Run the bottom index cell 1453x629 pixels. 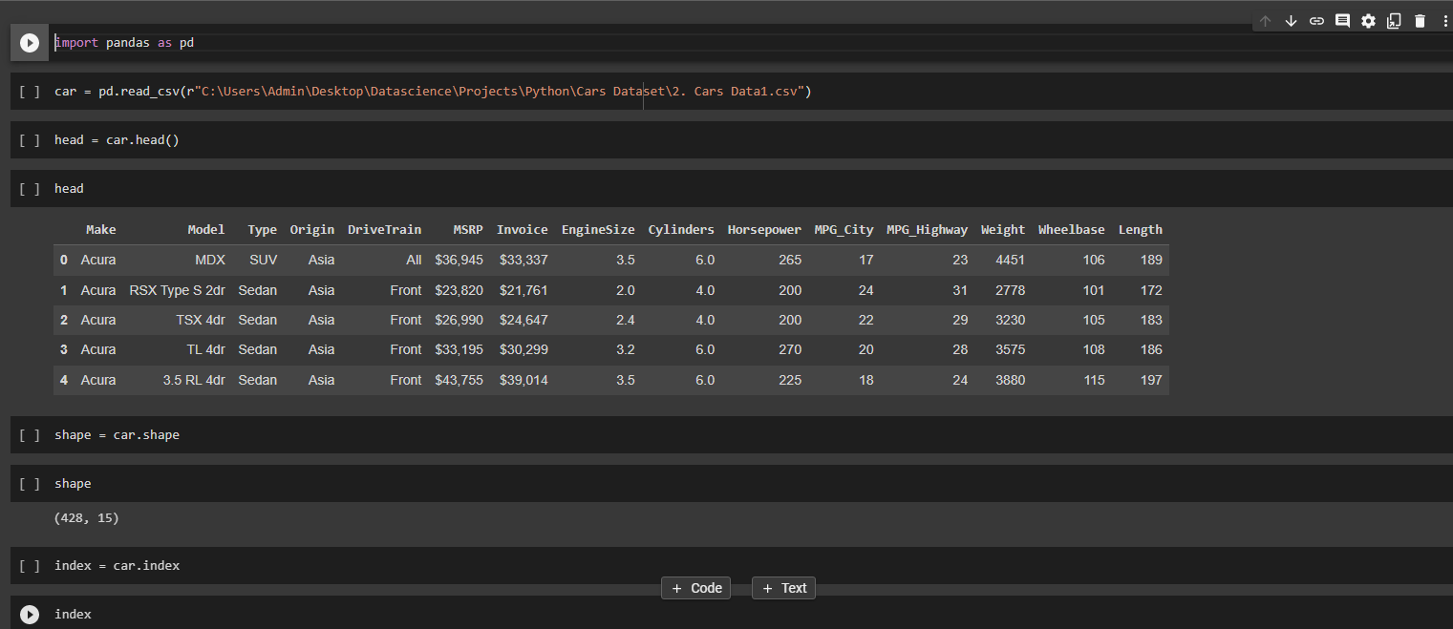pyautogui.click(x=29, y=614)
